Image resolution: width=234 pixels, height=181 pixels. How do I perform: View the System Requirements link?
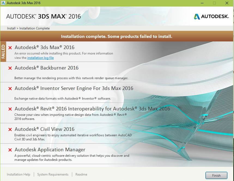(x=53, y=174)
